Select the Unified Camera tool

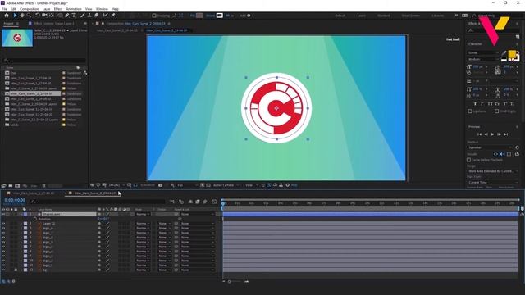coord(44,16)
